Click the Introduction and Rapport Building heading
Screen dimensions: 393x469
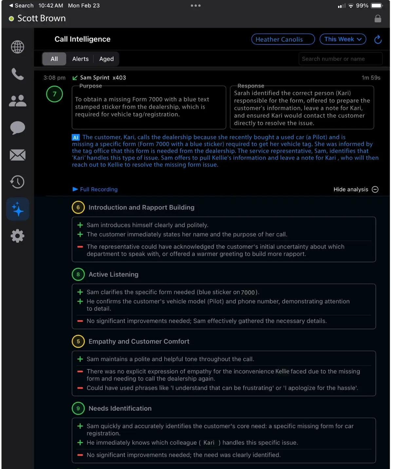tap(141, 207)
